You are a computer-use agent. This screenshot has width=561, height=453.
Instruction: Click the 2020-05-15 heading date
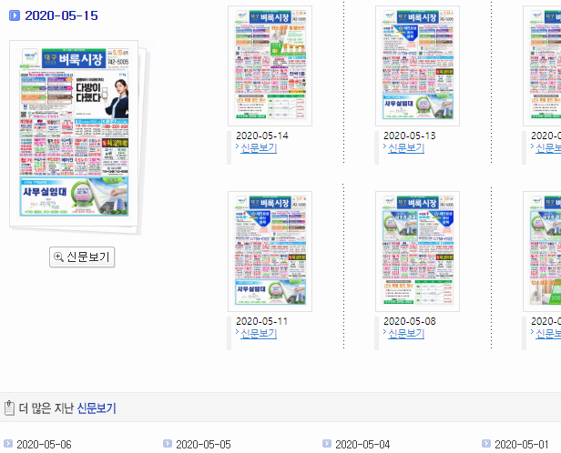[x=61, y=15]
